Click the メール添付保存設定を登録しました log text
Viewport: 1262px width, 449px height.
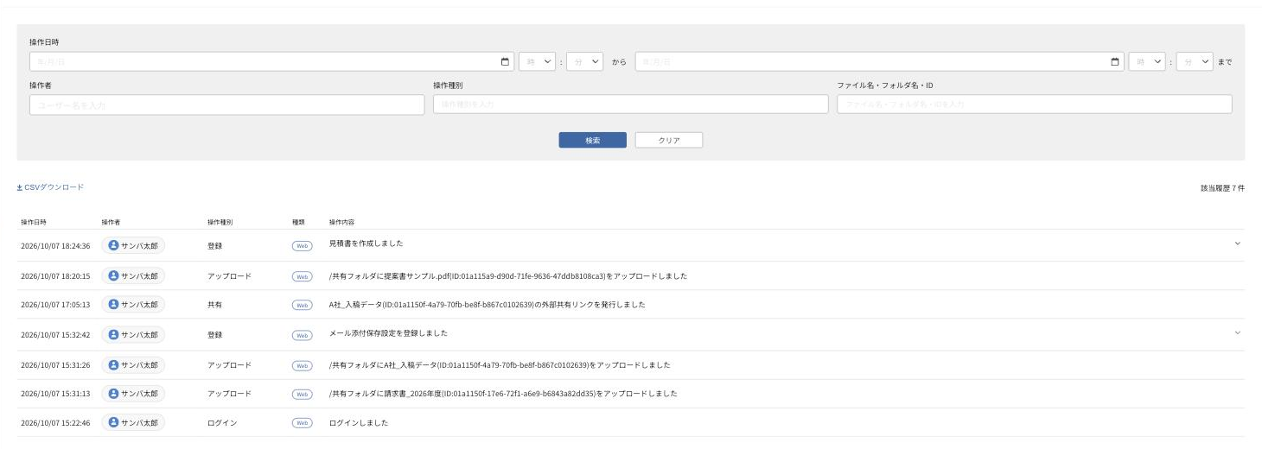click(x=388, y=332)
